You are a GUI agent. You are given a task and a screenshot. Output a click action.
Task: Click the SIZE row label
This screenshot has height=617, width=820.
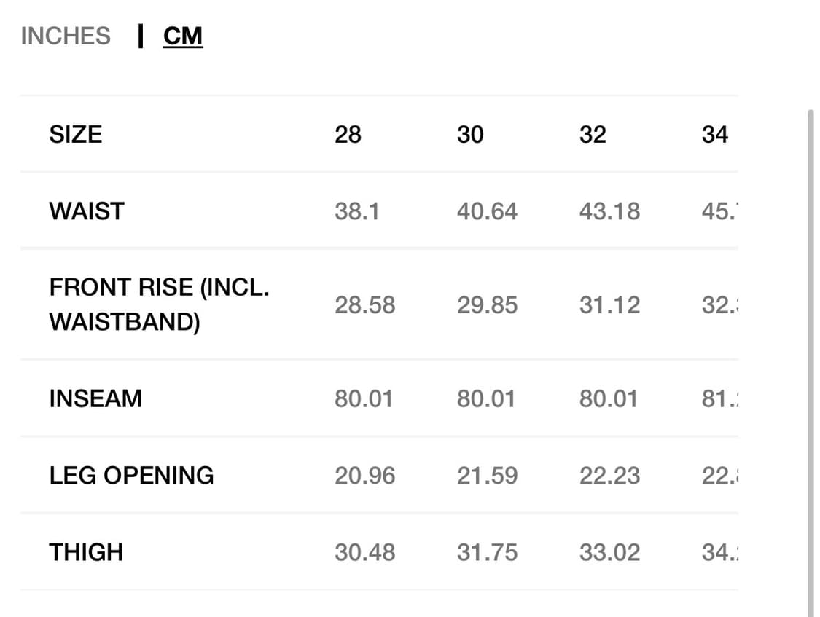tap(75, 135)
